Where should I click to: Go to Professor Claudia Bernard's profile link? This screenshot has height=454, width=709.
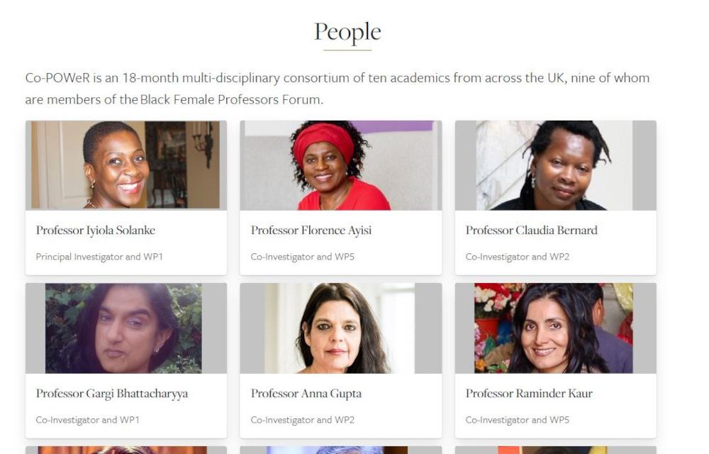(531, 231)
